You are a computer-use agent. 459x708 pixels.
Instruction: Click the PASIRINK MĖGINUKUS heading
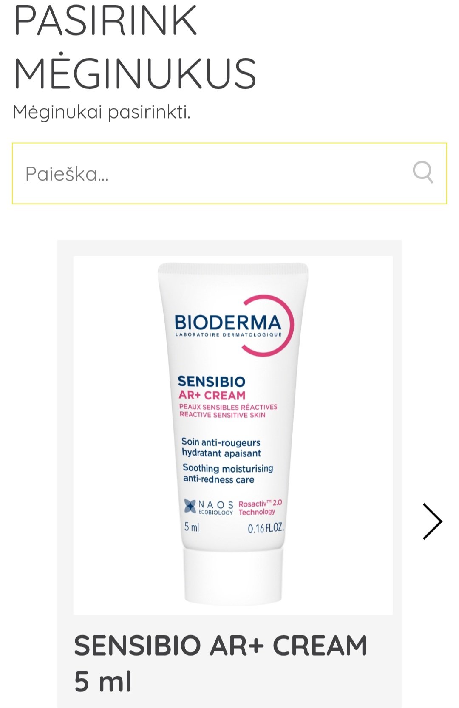pos(135,47)
